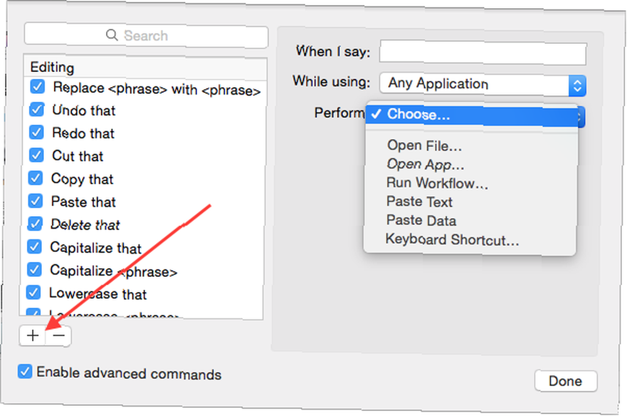
Task: Click the When I say text field
Action: (x=483, y=53)
